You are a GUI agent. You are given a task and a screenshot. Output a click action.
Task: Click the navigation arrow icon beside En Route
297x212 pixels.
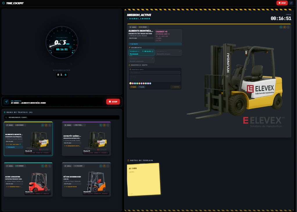pos(6,102)
